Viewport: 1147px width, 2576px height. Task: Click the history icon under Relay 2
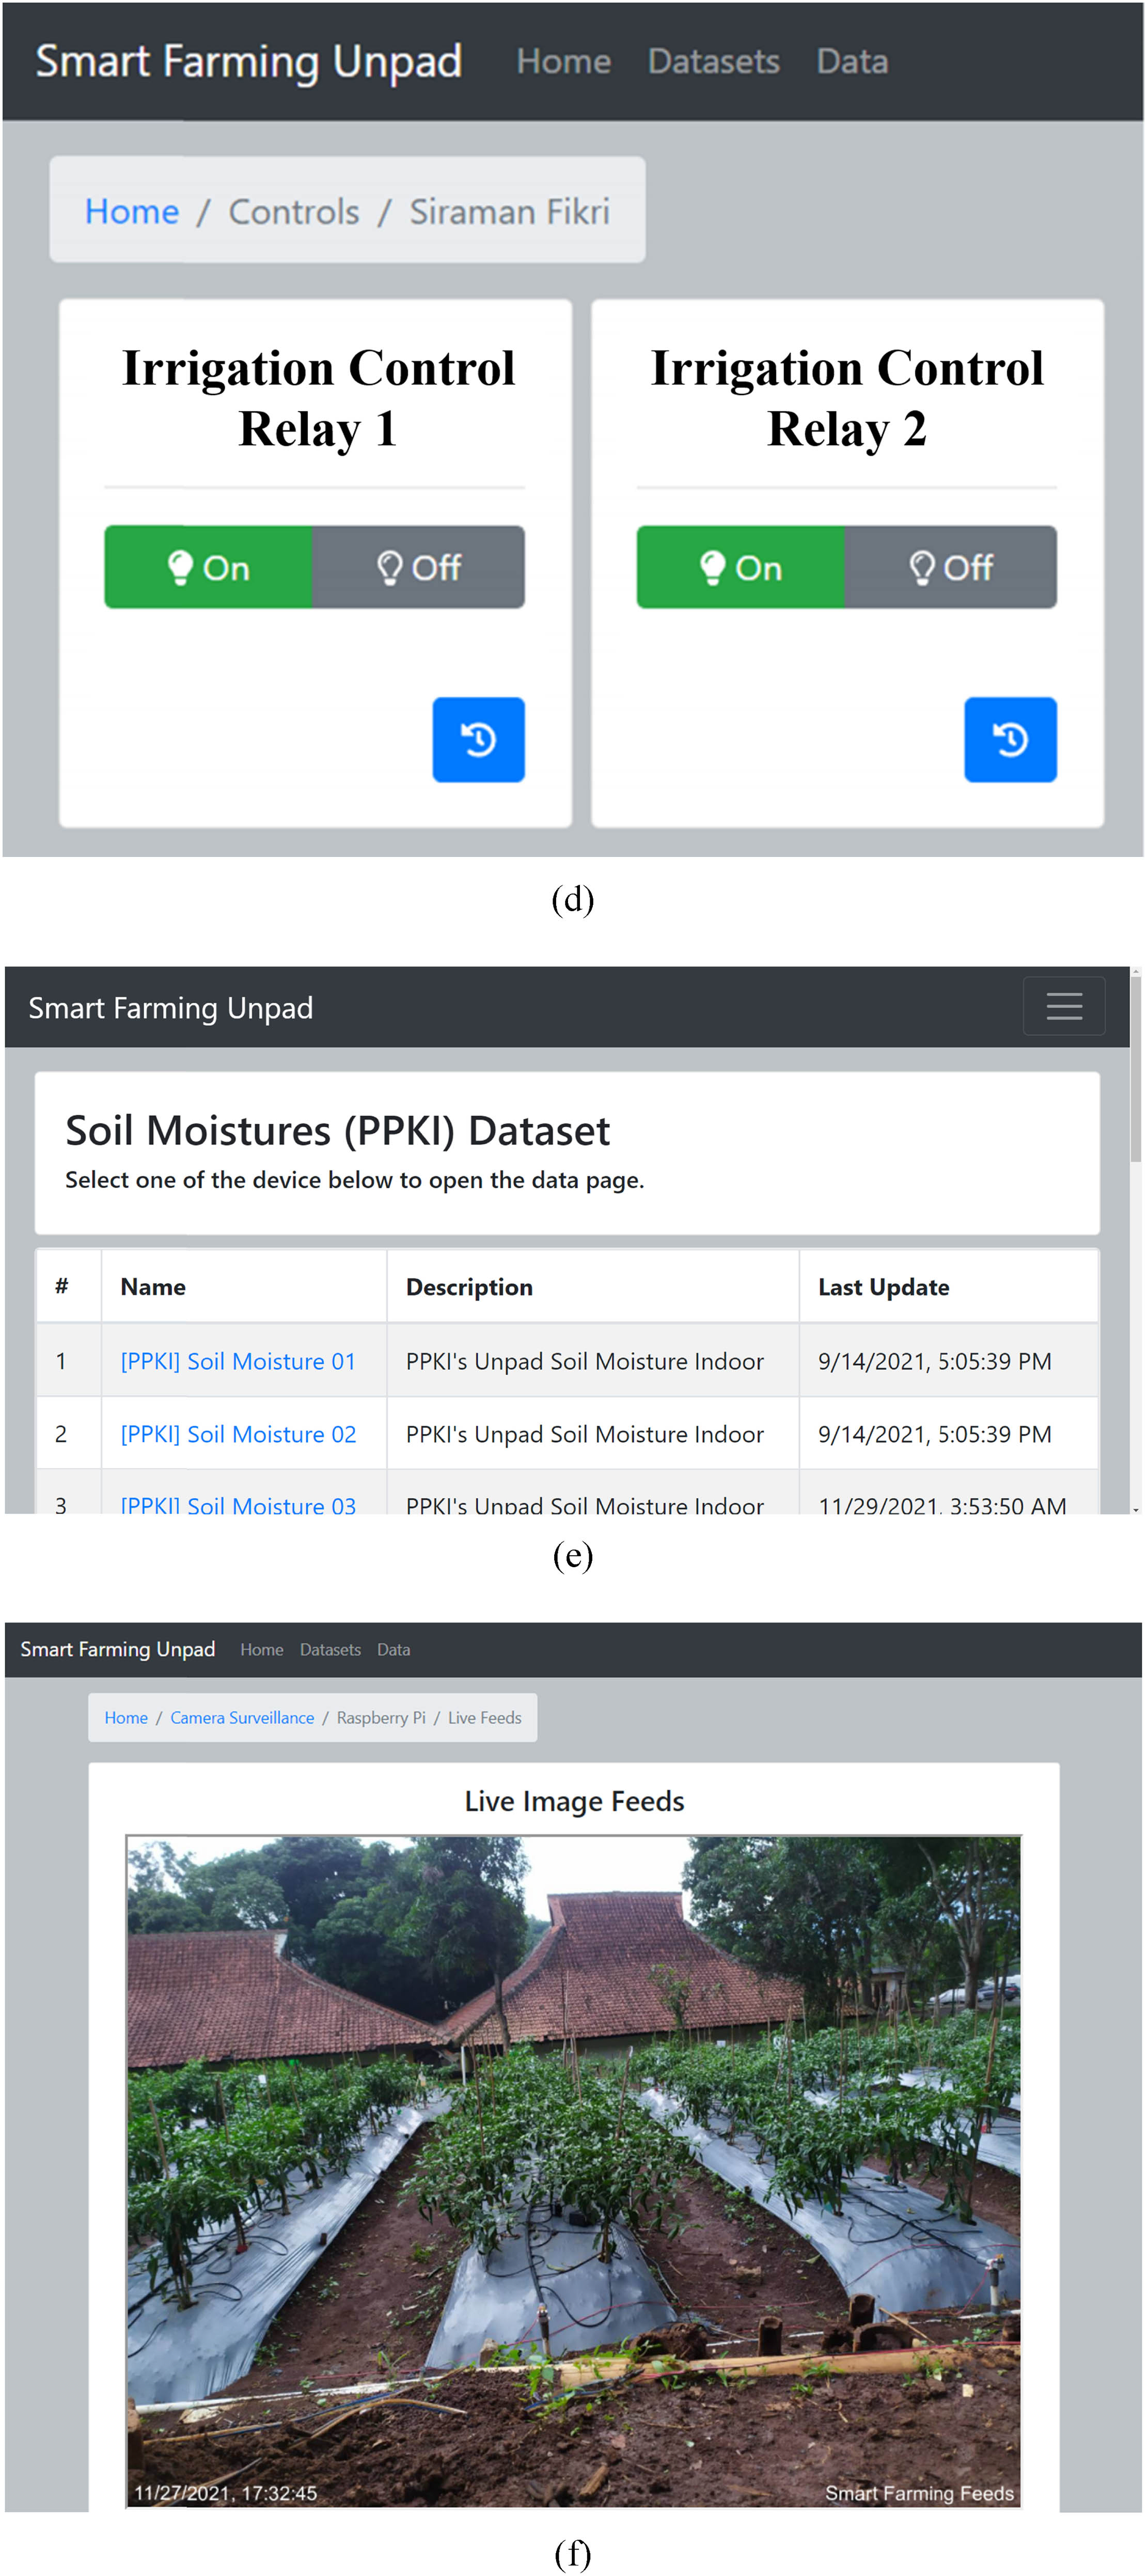pyautogui.click(x=1010, y=739)
